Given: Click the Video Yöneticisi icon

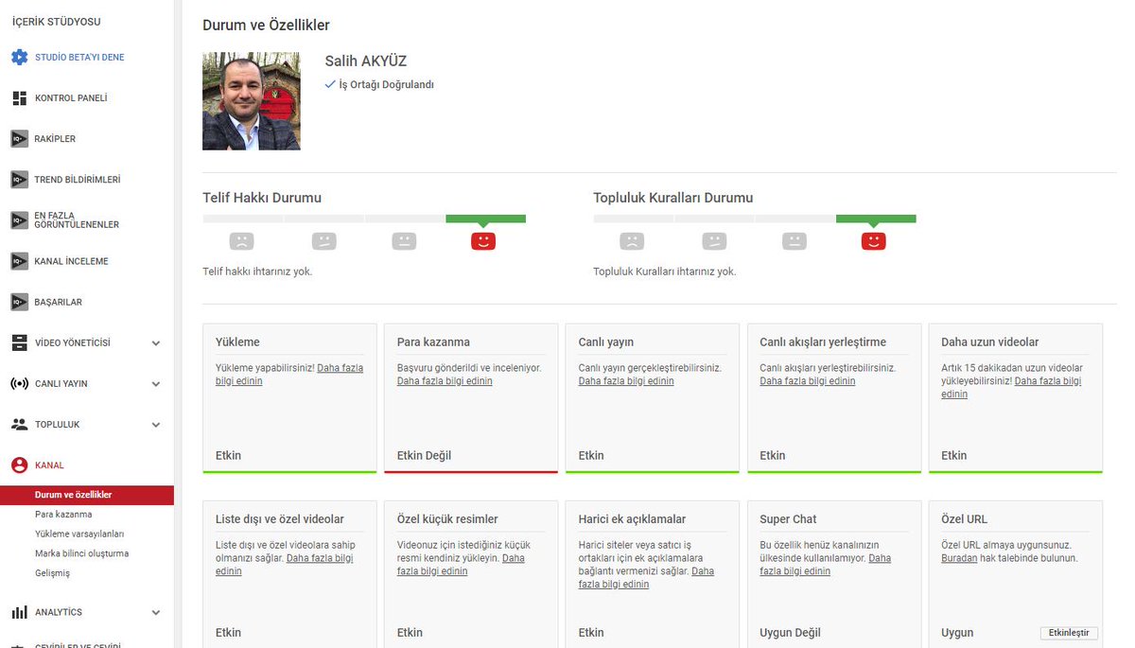Looking at the screenshot, I should click(x=19, y=343).
